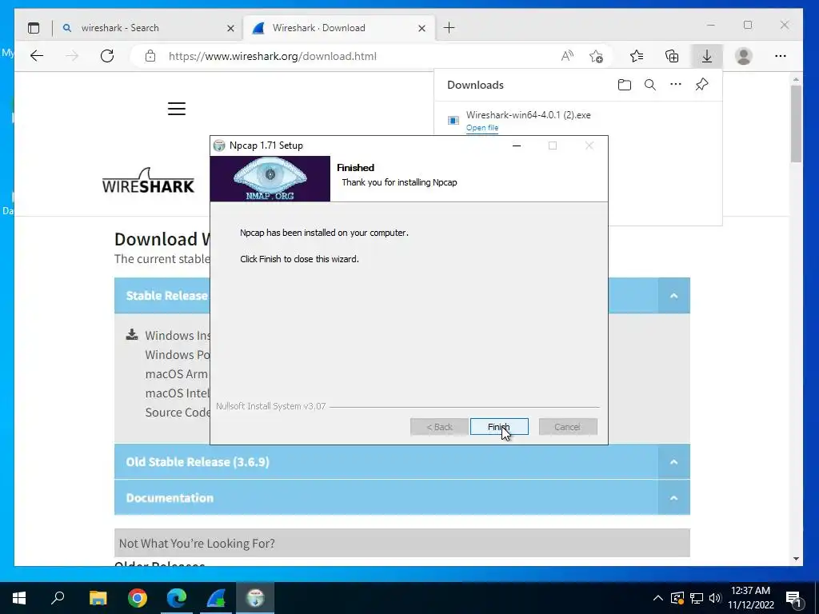Viewport: 819px width, 614px height.
Task: Open File Explorer from taskbar
Action: tap(98, 598)
